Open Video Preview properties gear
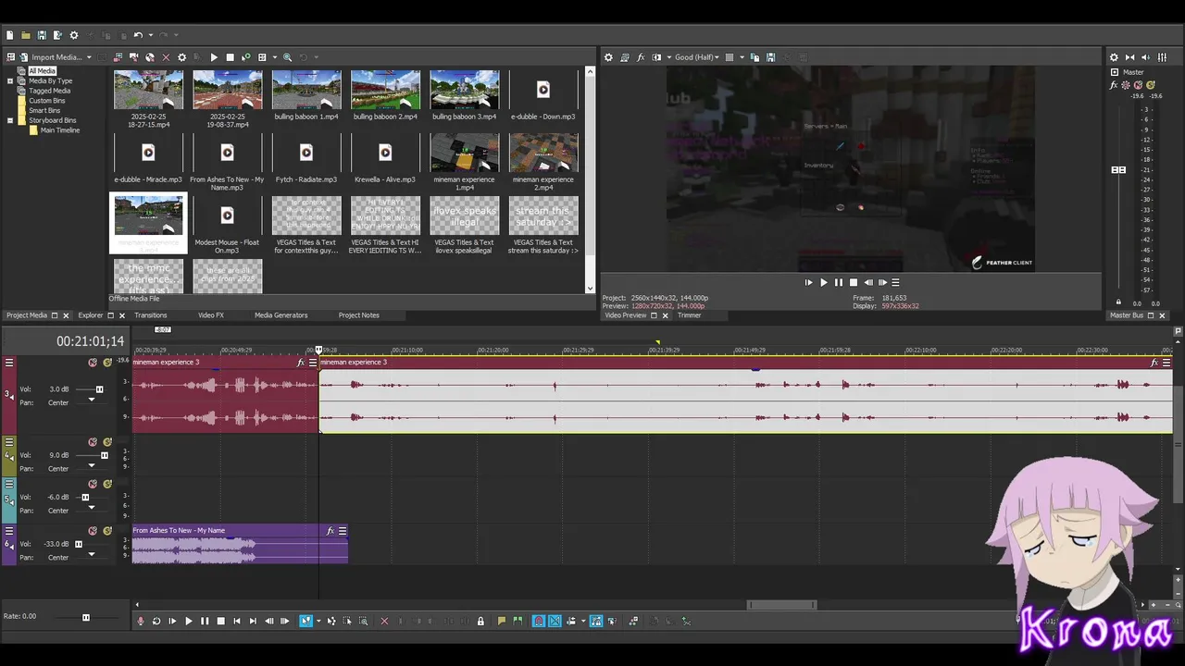This screenshot has height=666, width=1185. click(x=608, y=57)
